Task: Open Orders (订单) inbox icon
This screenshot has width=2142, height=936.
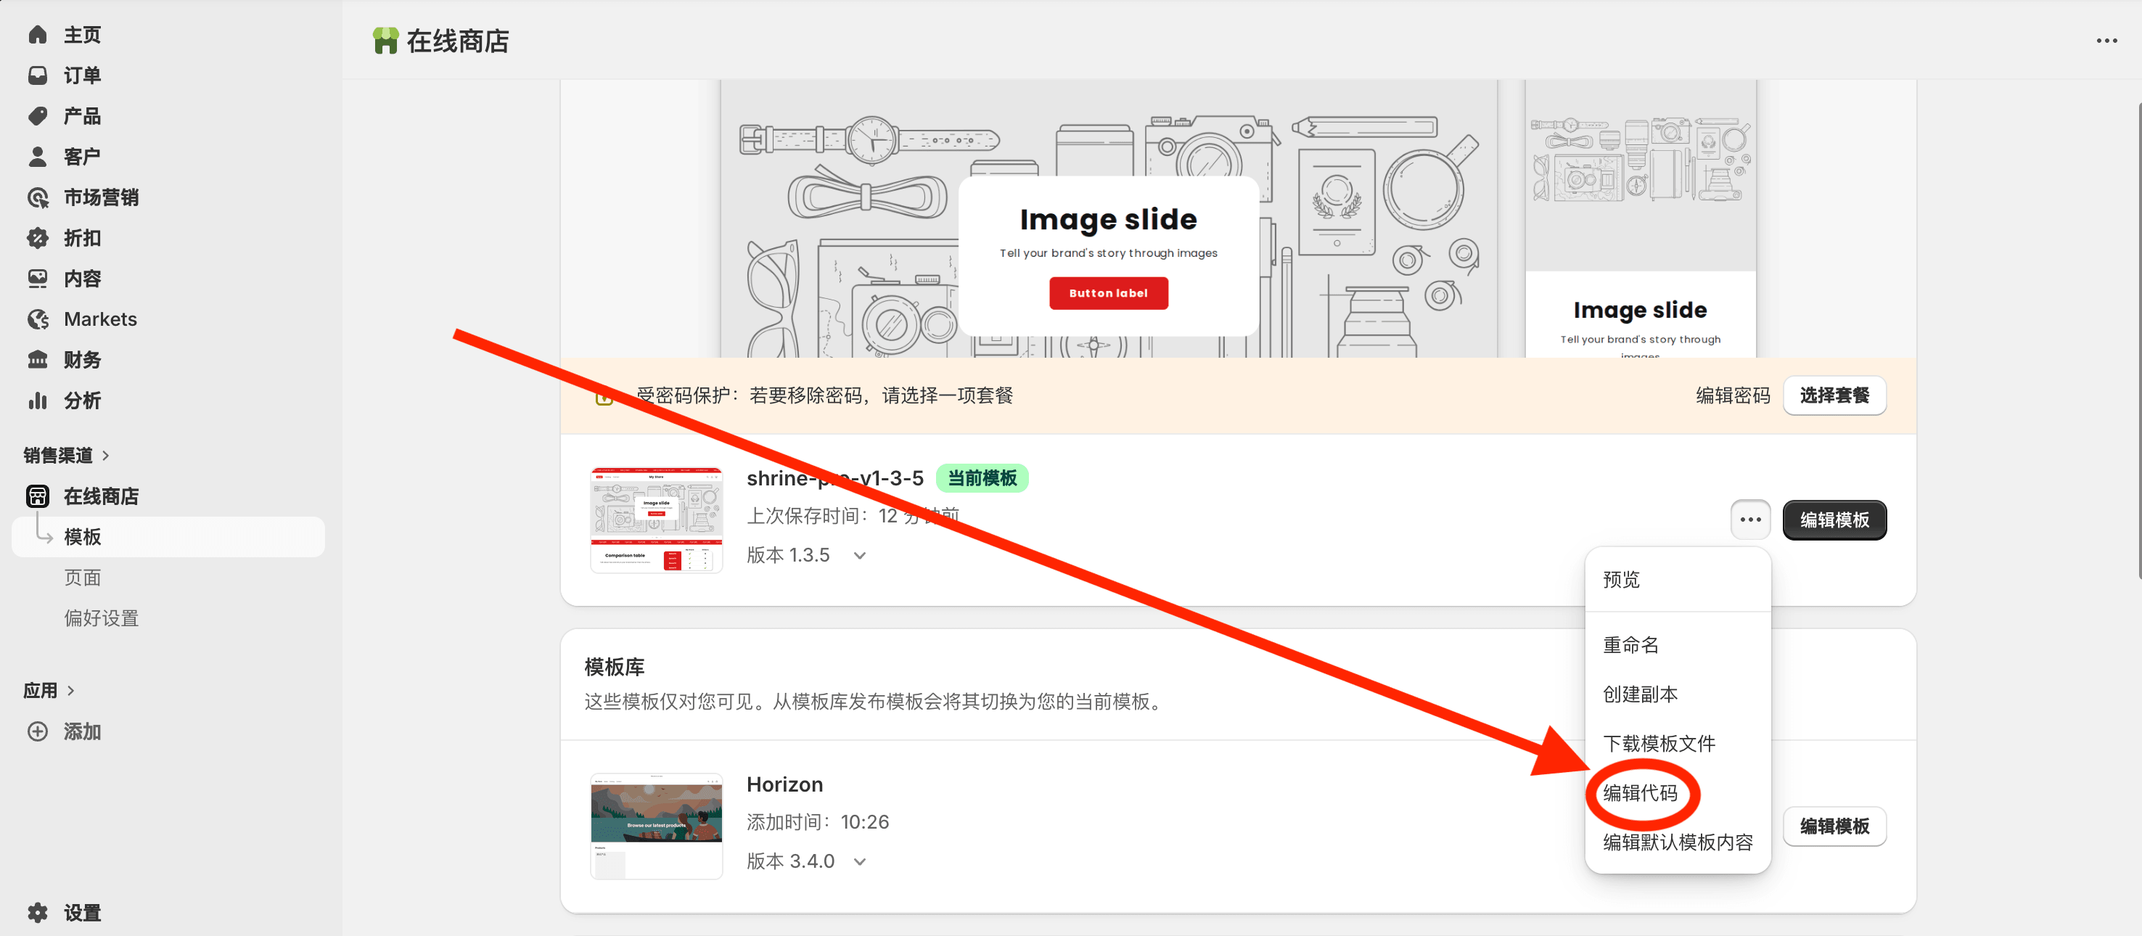Action: (x=38, y=75)
